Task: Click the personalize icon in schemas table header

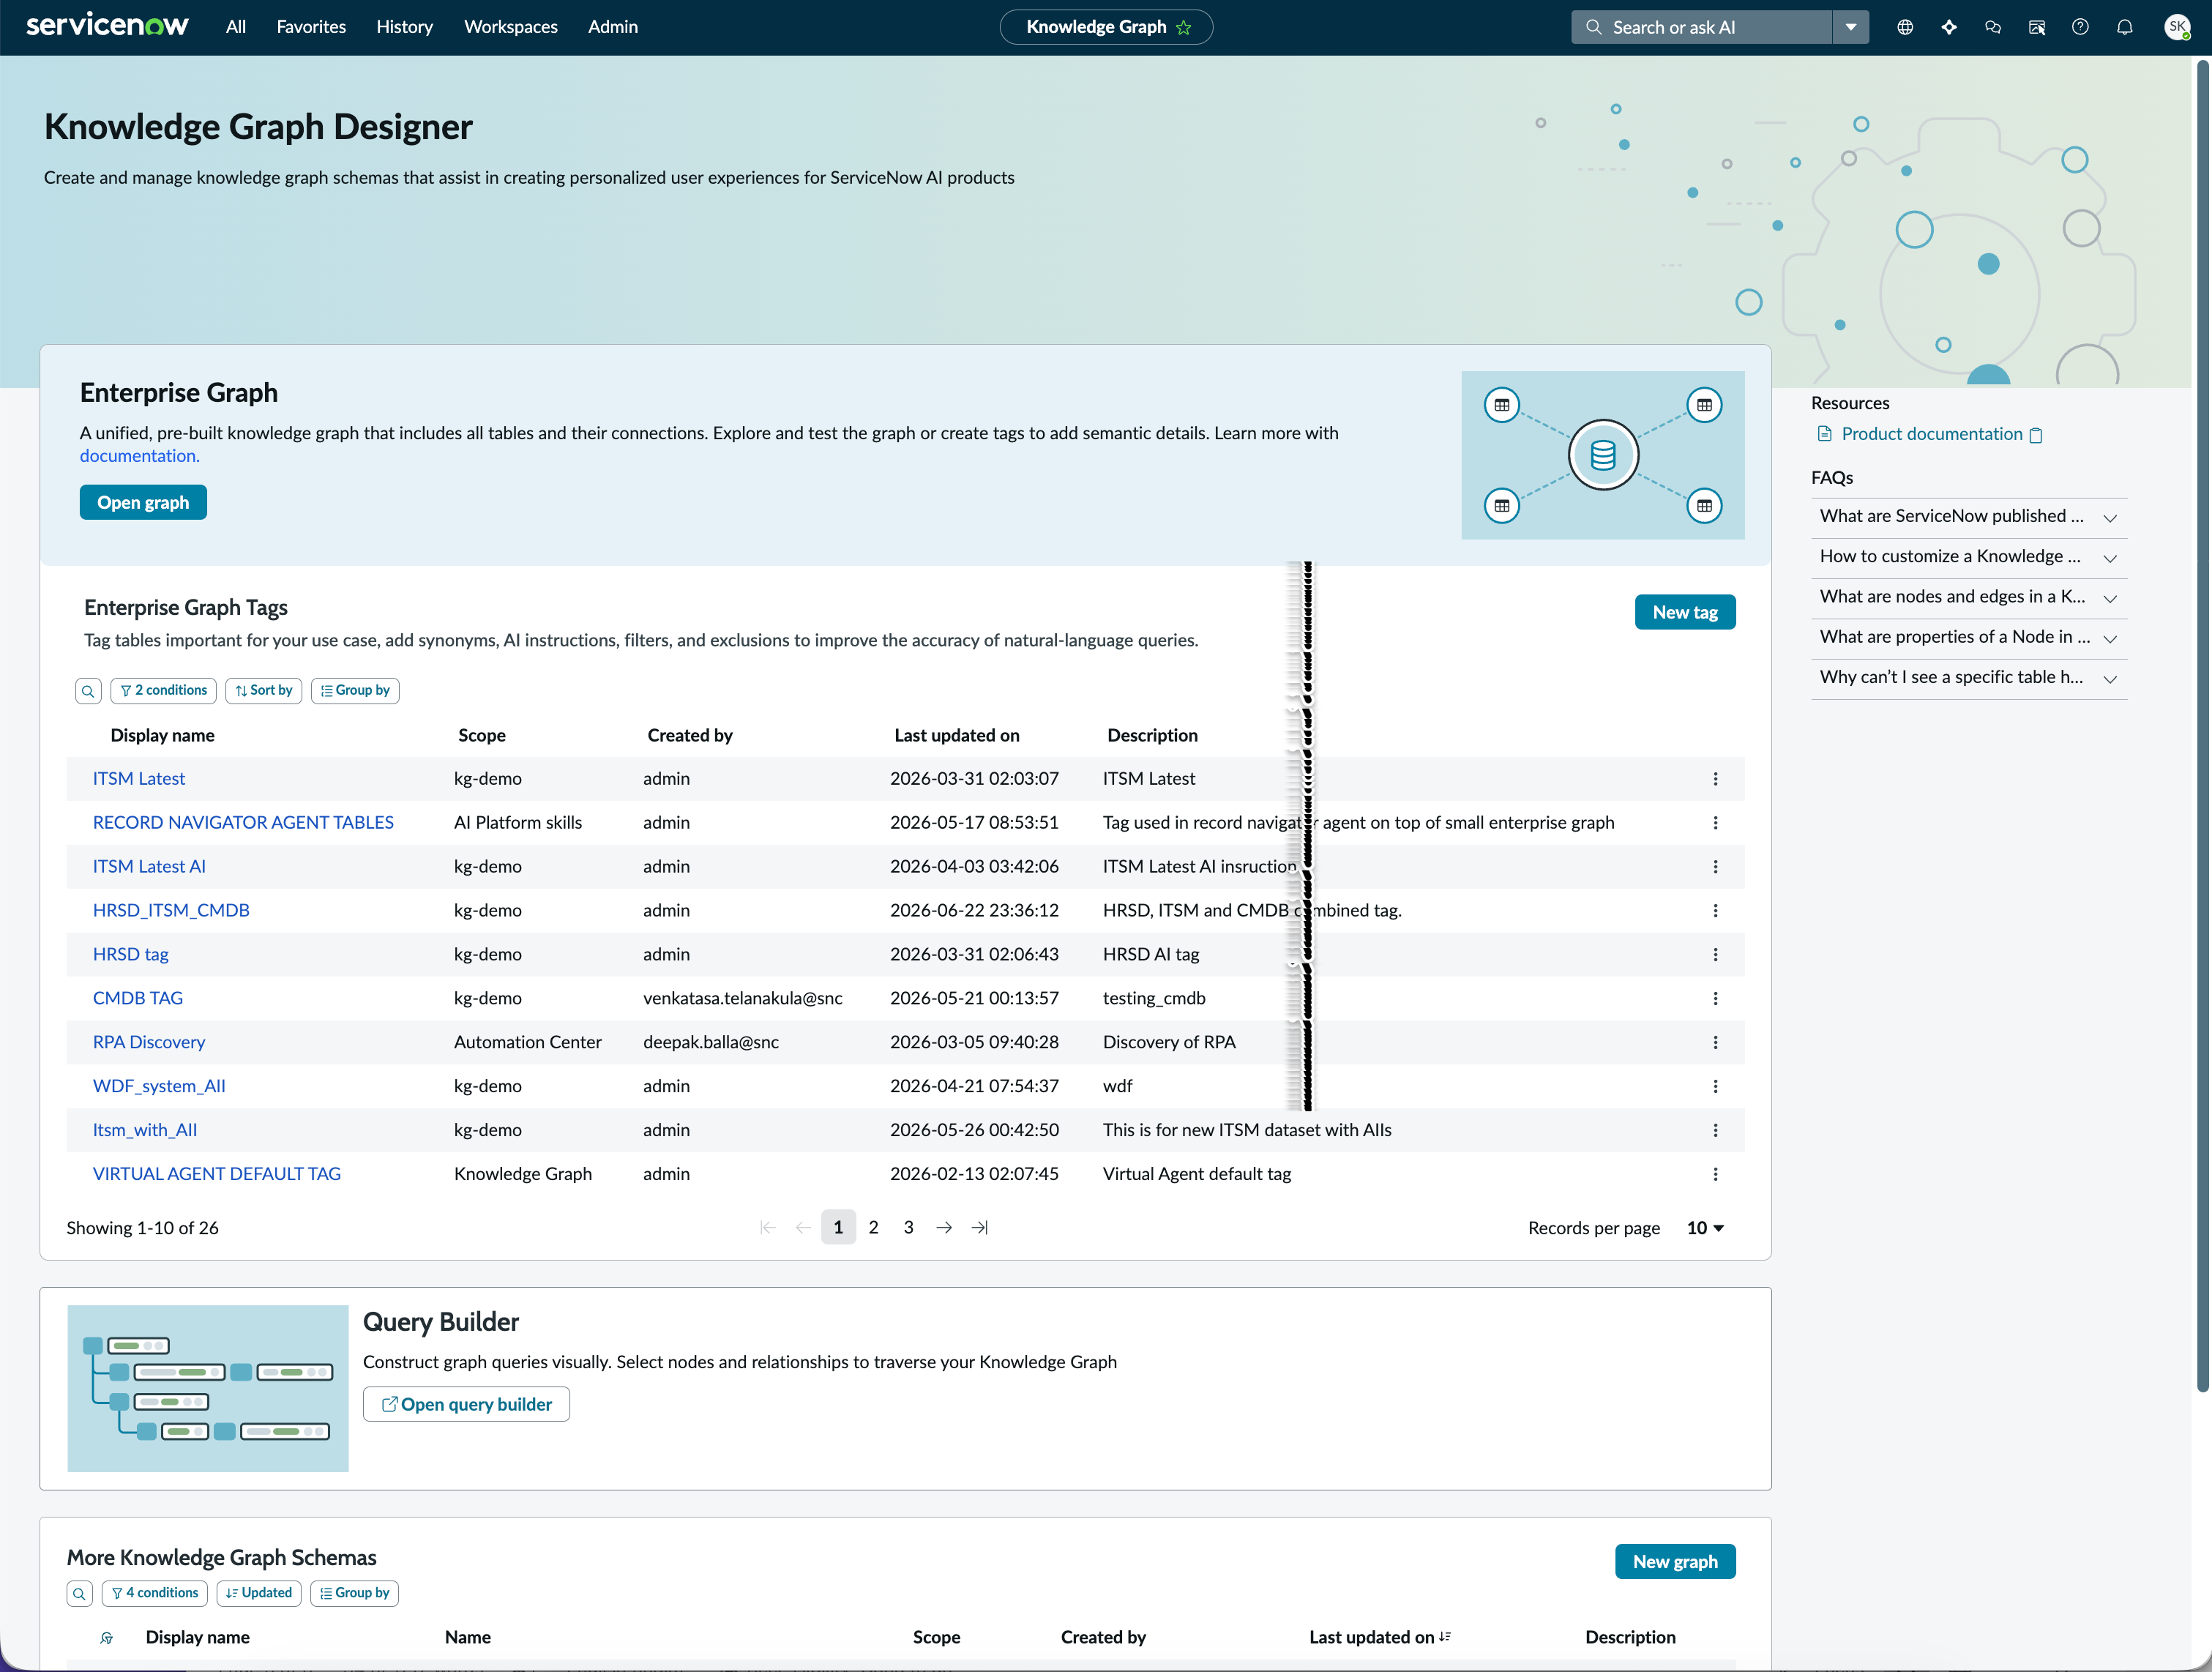Action: click(107, 1638)
